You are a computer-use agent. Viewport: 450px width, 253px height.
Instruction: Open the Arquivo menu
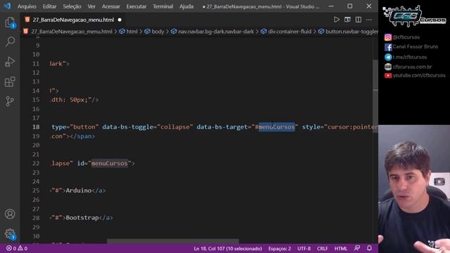[x=27, y=6]
